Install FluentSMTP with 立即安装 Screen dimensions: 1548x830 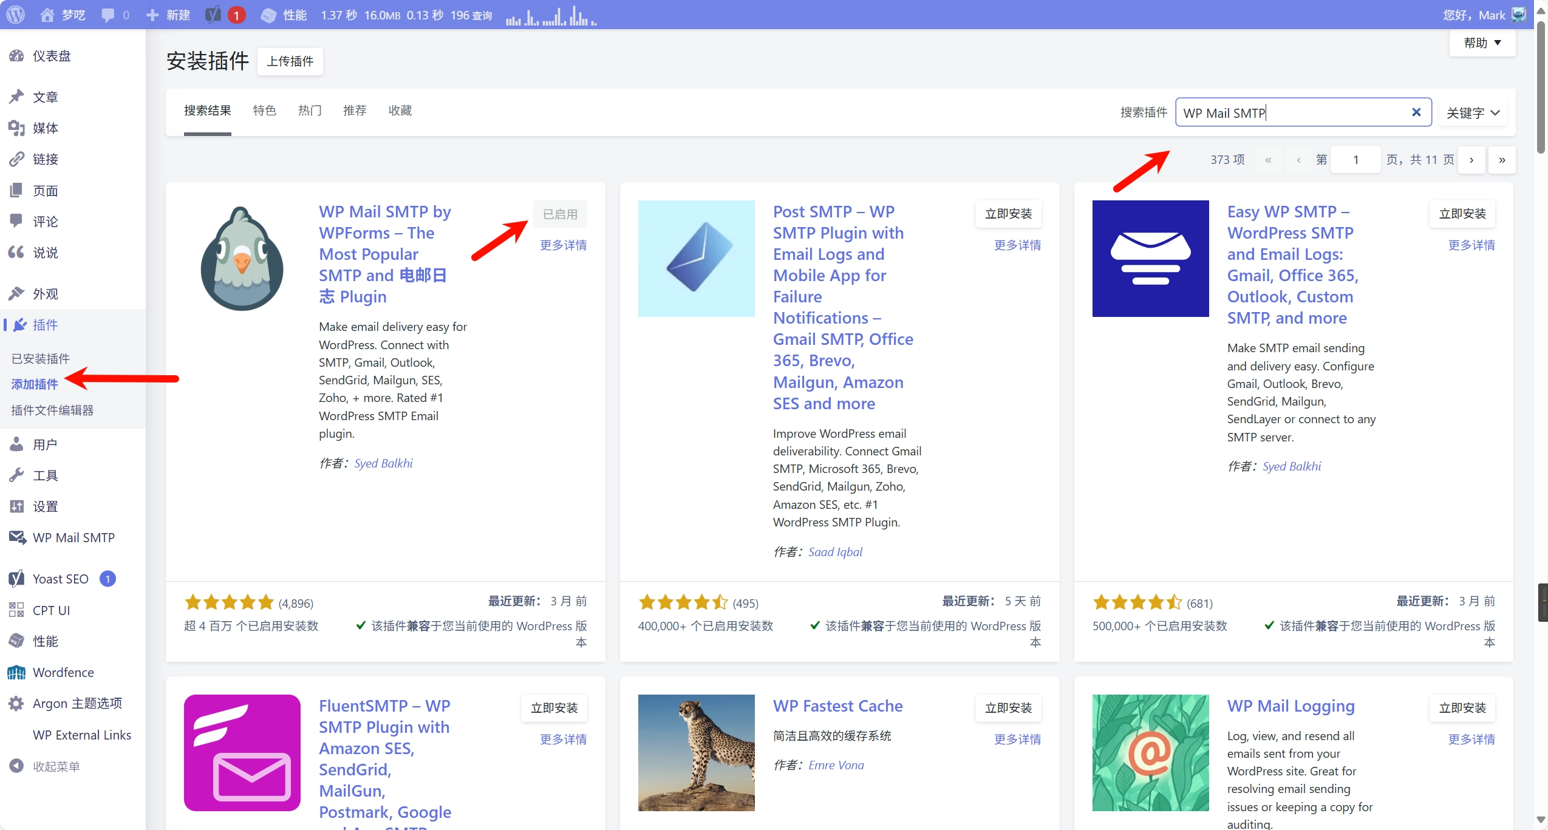pyautogui.click(x=554, y=708)
